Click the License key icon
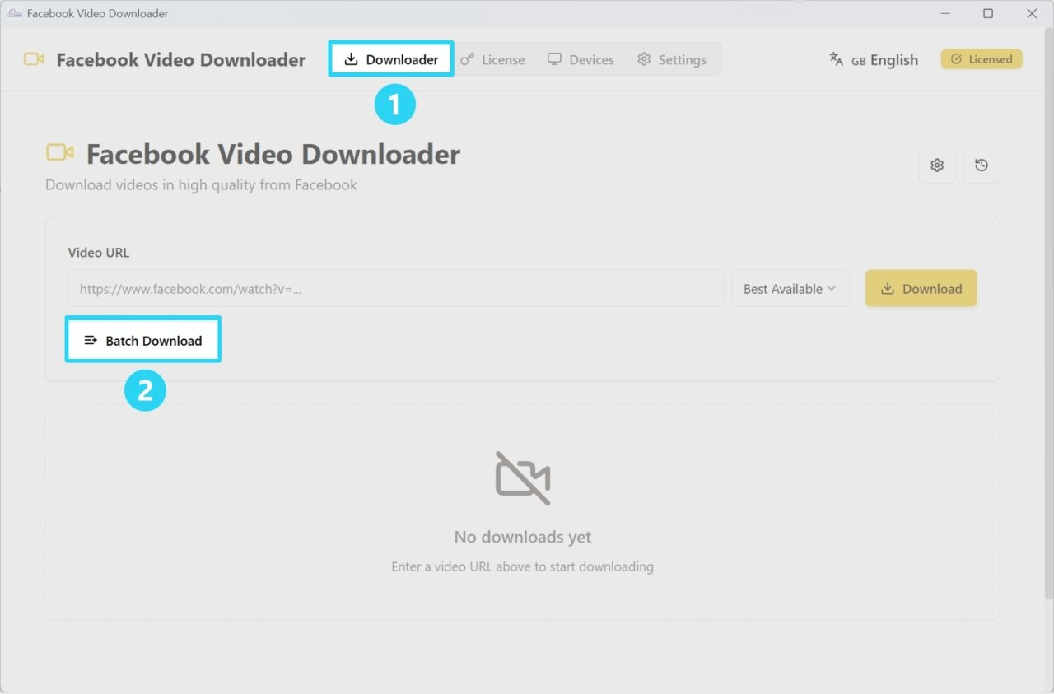Viewport: 1054px width, 694px height. pyautogui.click(x=466, y=58)
